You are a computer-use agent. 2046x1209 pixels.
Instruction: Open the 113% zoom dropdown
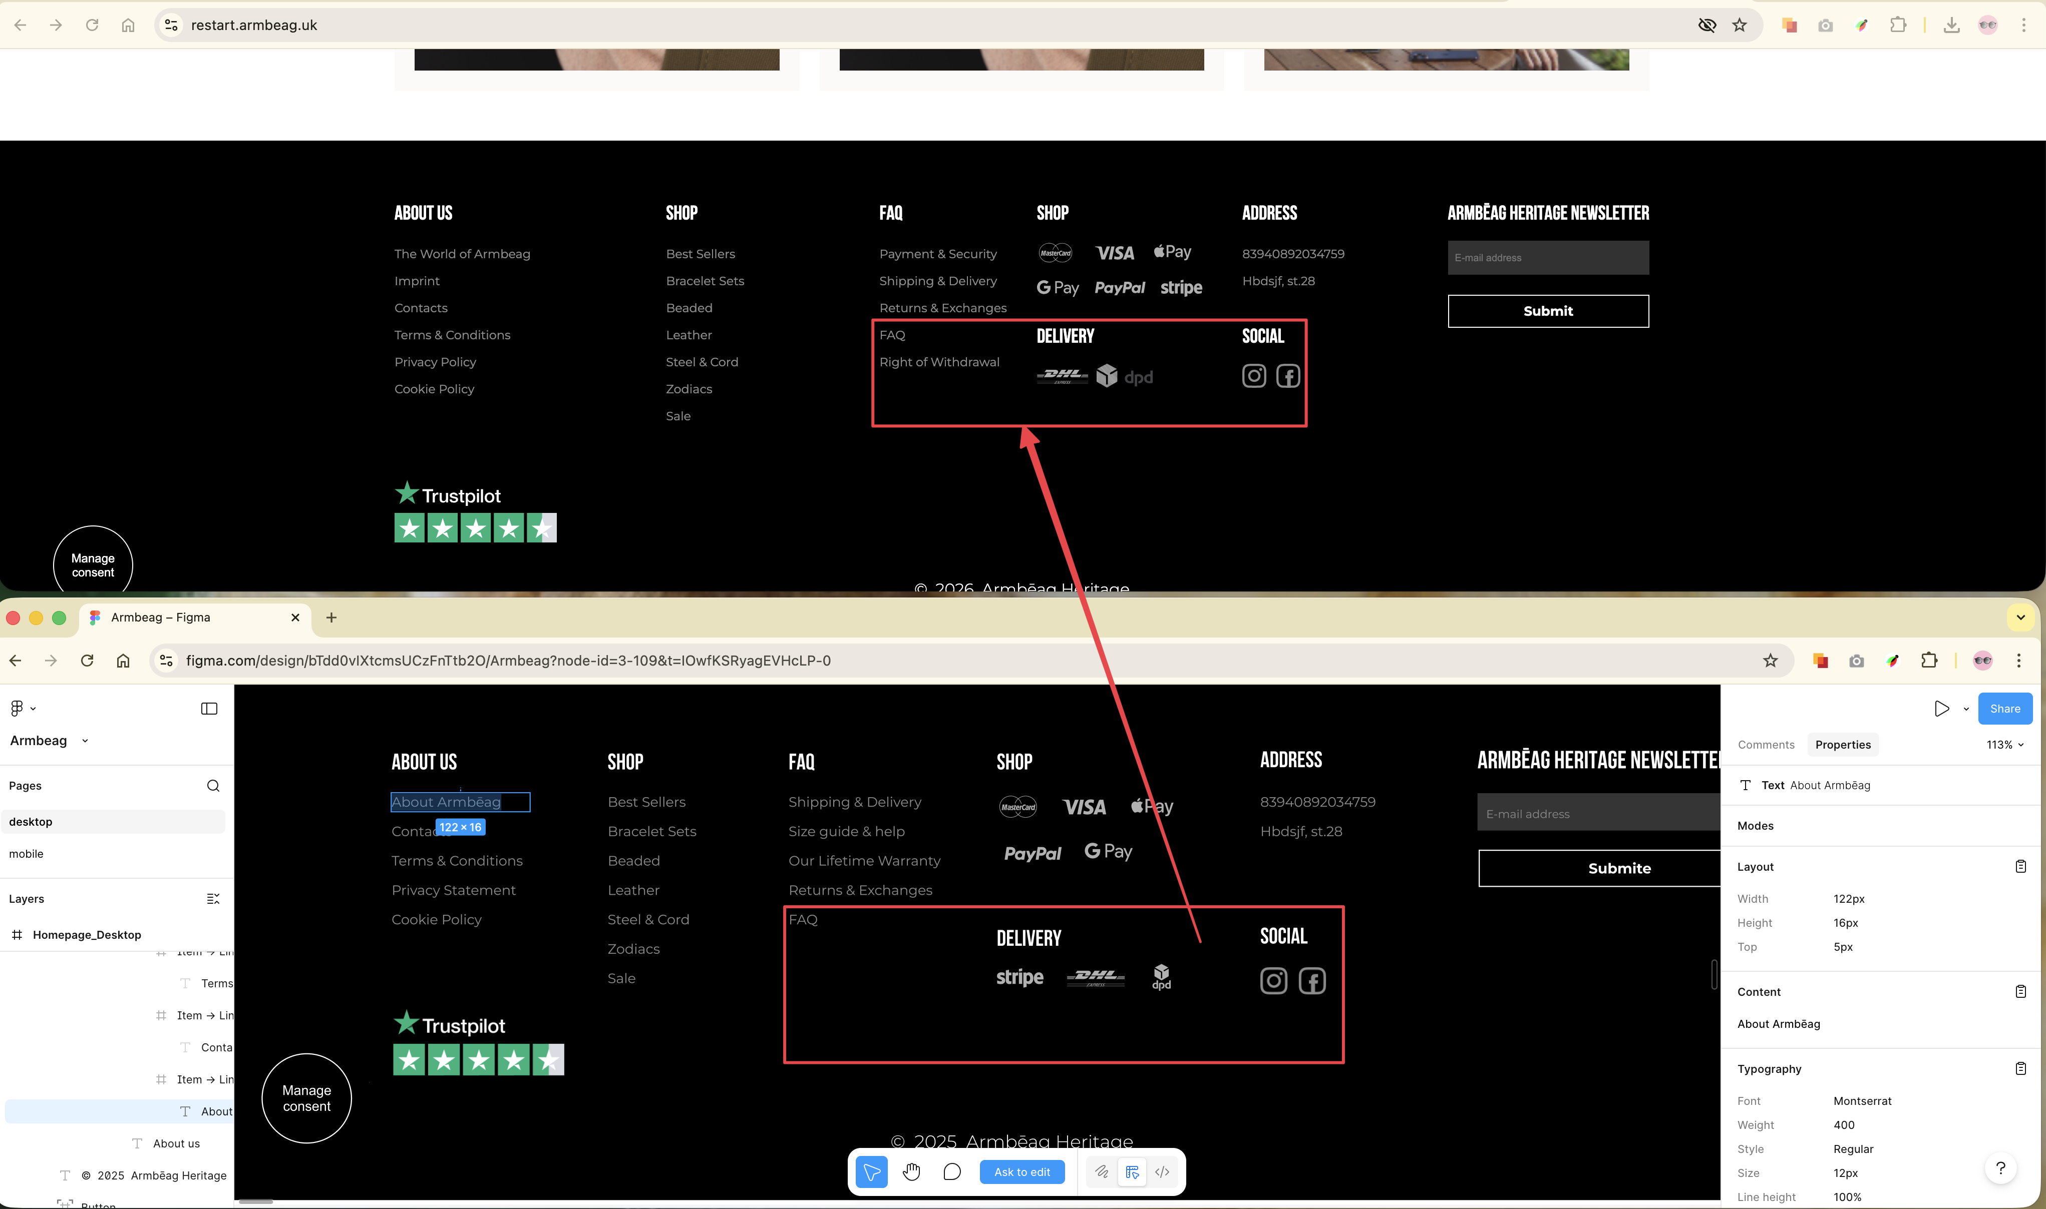(x=2004, y=745)
